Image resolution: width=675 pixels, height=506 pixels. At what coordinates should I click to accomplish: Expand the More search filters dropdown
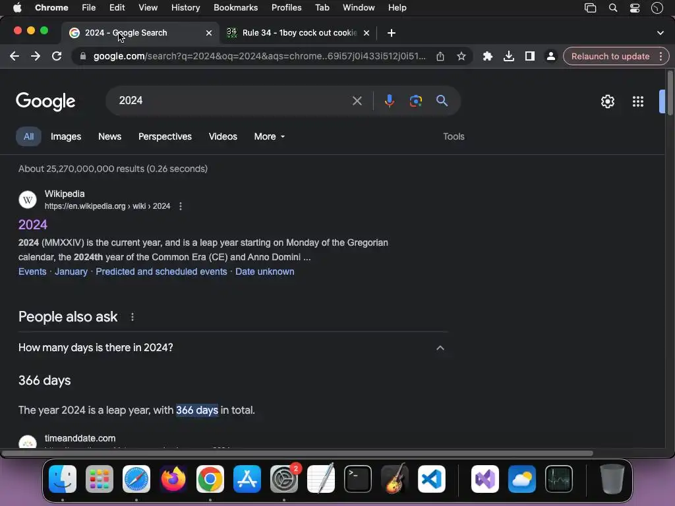pyautogui.click(x=270, y=137)
